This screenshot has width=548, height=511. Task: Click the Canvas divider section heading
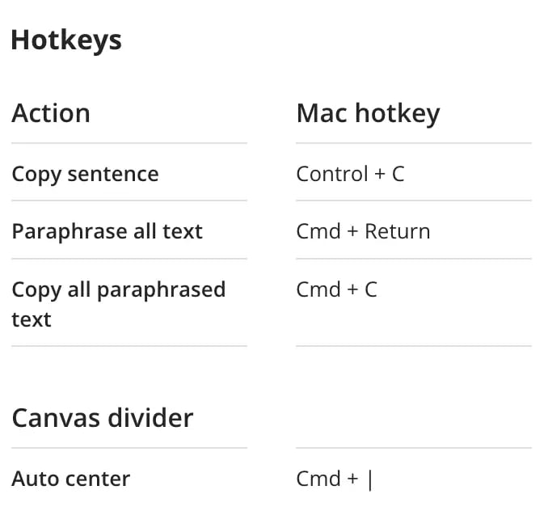103,418
